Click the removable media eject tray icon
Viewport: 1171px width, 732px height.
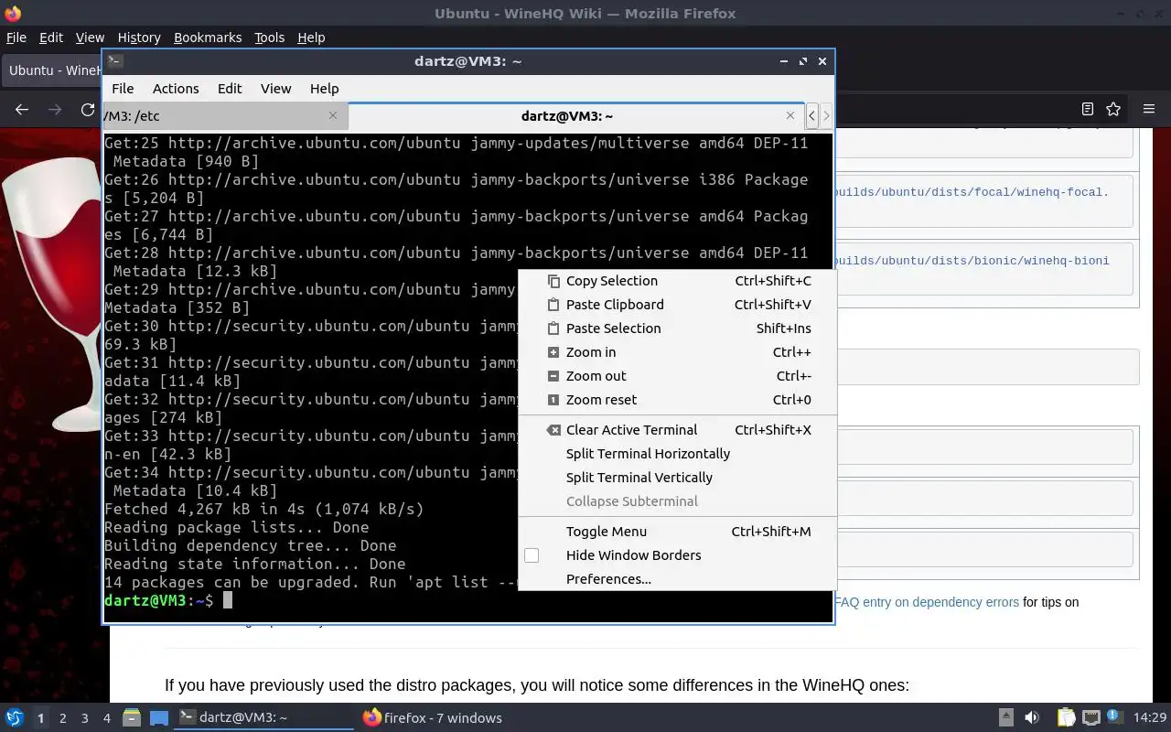(x=1005, y=717)
